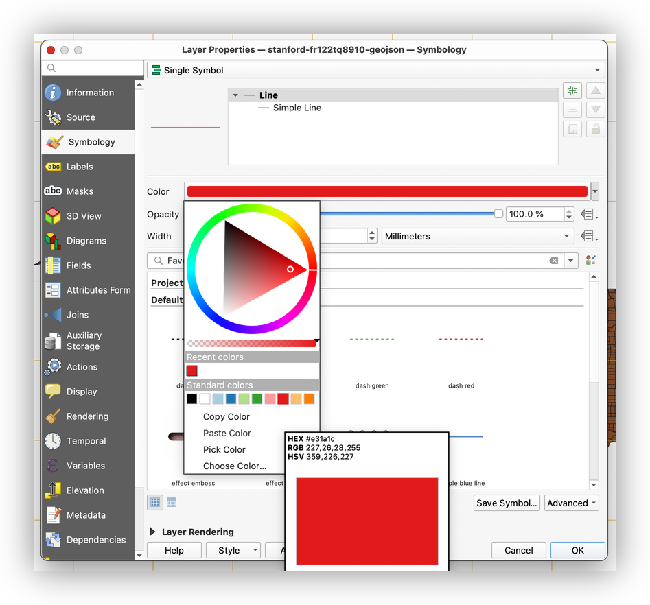Switch symbol list to list view
This screenshot has height=605, width=650.
[x=171, y=503]
